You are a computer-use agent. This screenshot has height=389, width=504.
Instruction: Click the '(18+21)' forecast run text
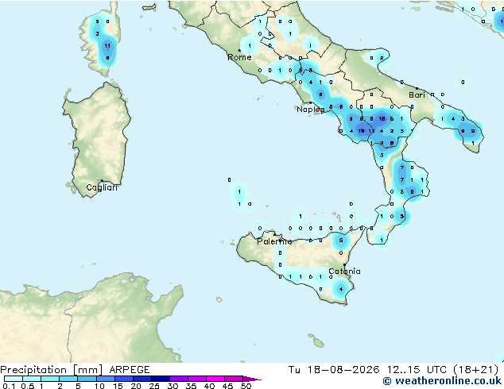coord(475,370)
